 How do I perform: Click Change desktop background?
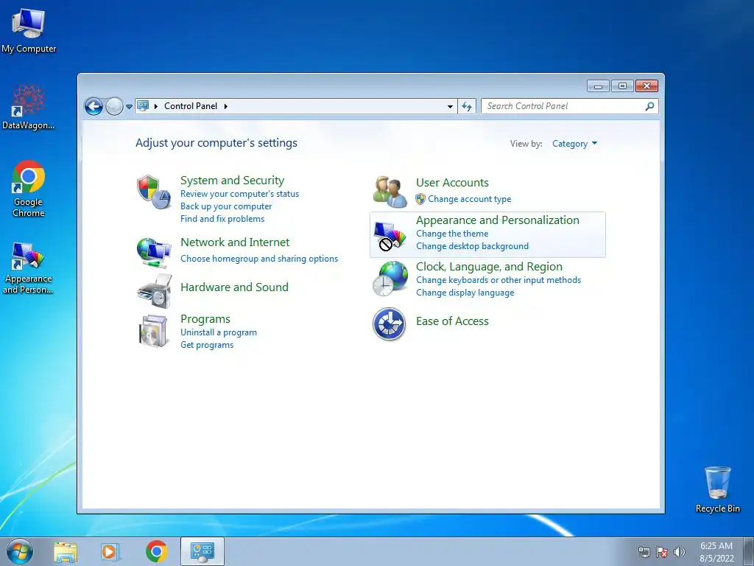pyautogui.click(x=472, y=246)
